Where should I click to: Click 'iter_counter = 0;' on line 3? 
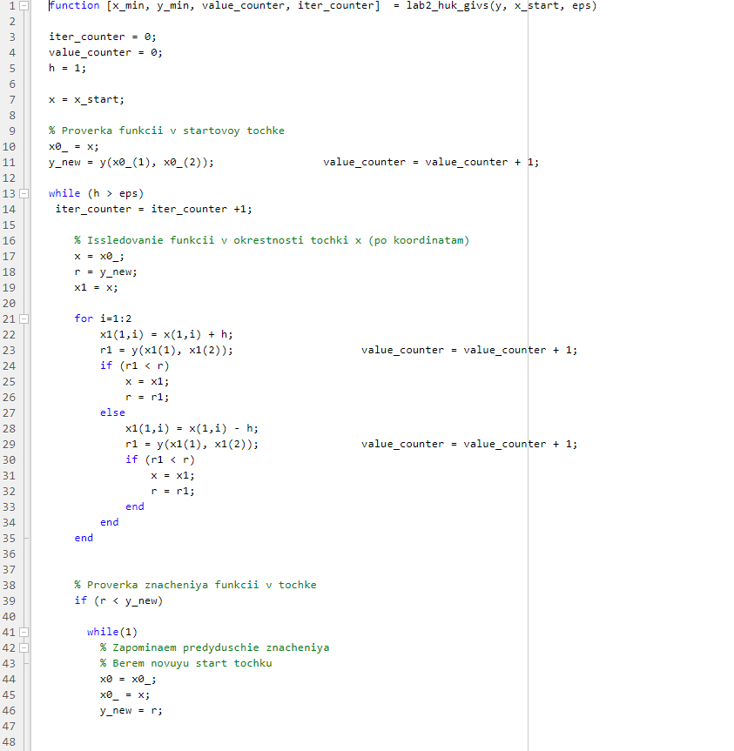point(103,37)
